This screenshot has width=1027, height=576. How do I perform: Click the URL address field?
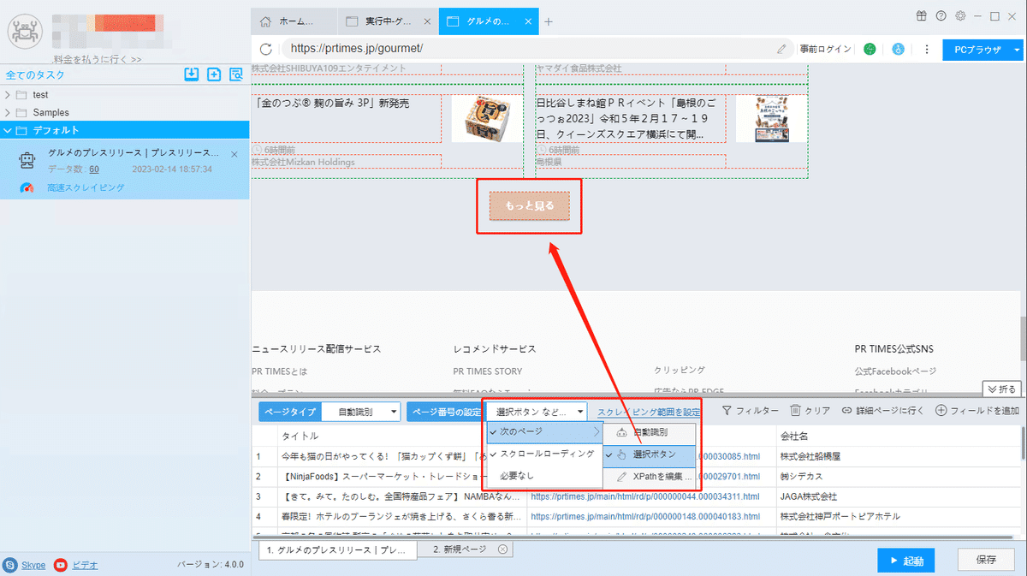point(531,49)
